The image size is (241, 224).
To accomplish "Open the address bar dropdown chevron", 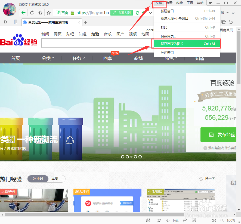I will pos(150,13).
